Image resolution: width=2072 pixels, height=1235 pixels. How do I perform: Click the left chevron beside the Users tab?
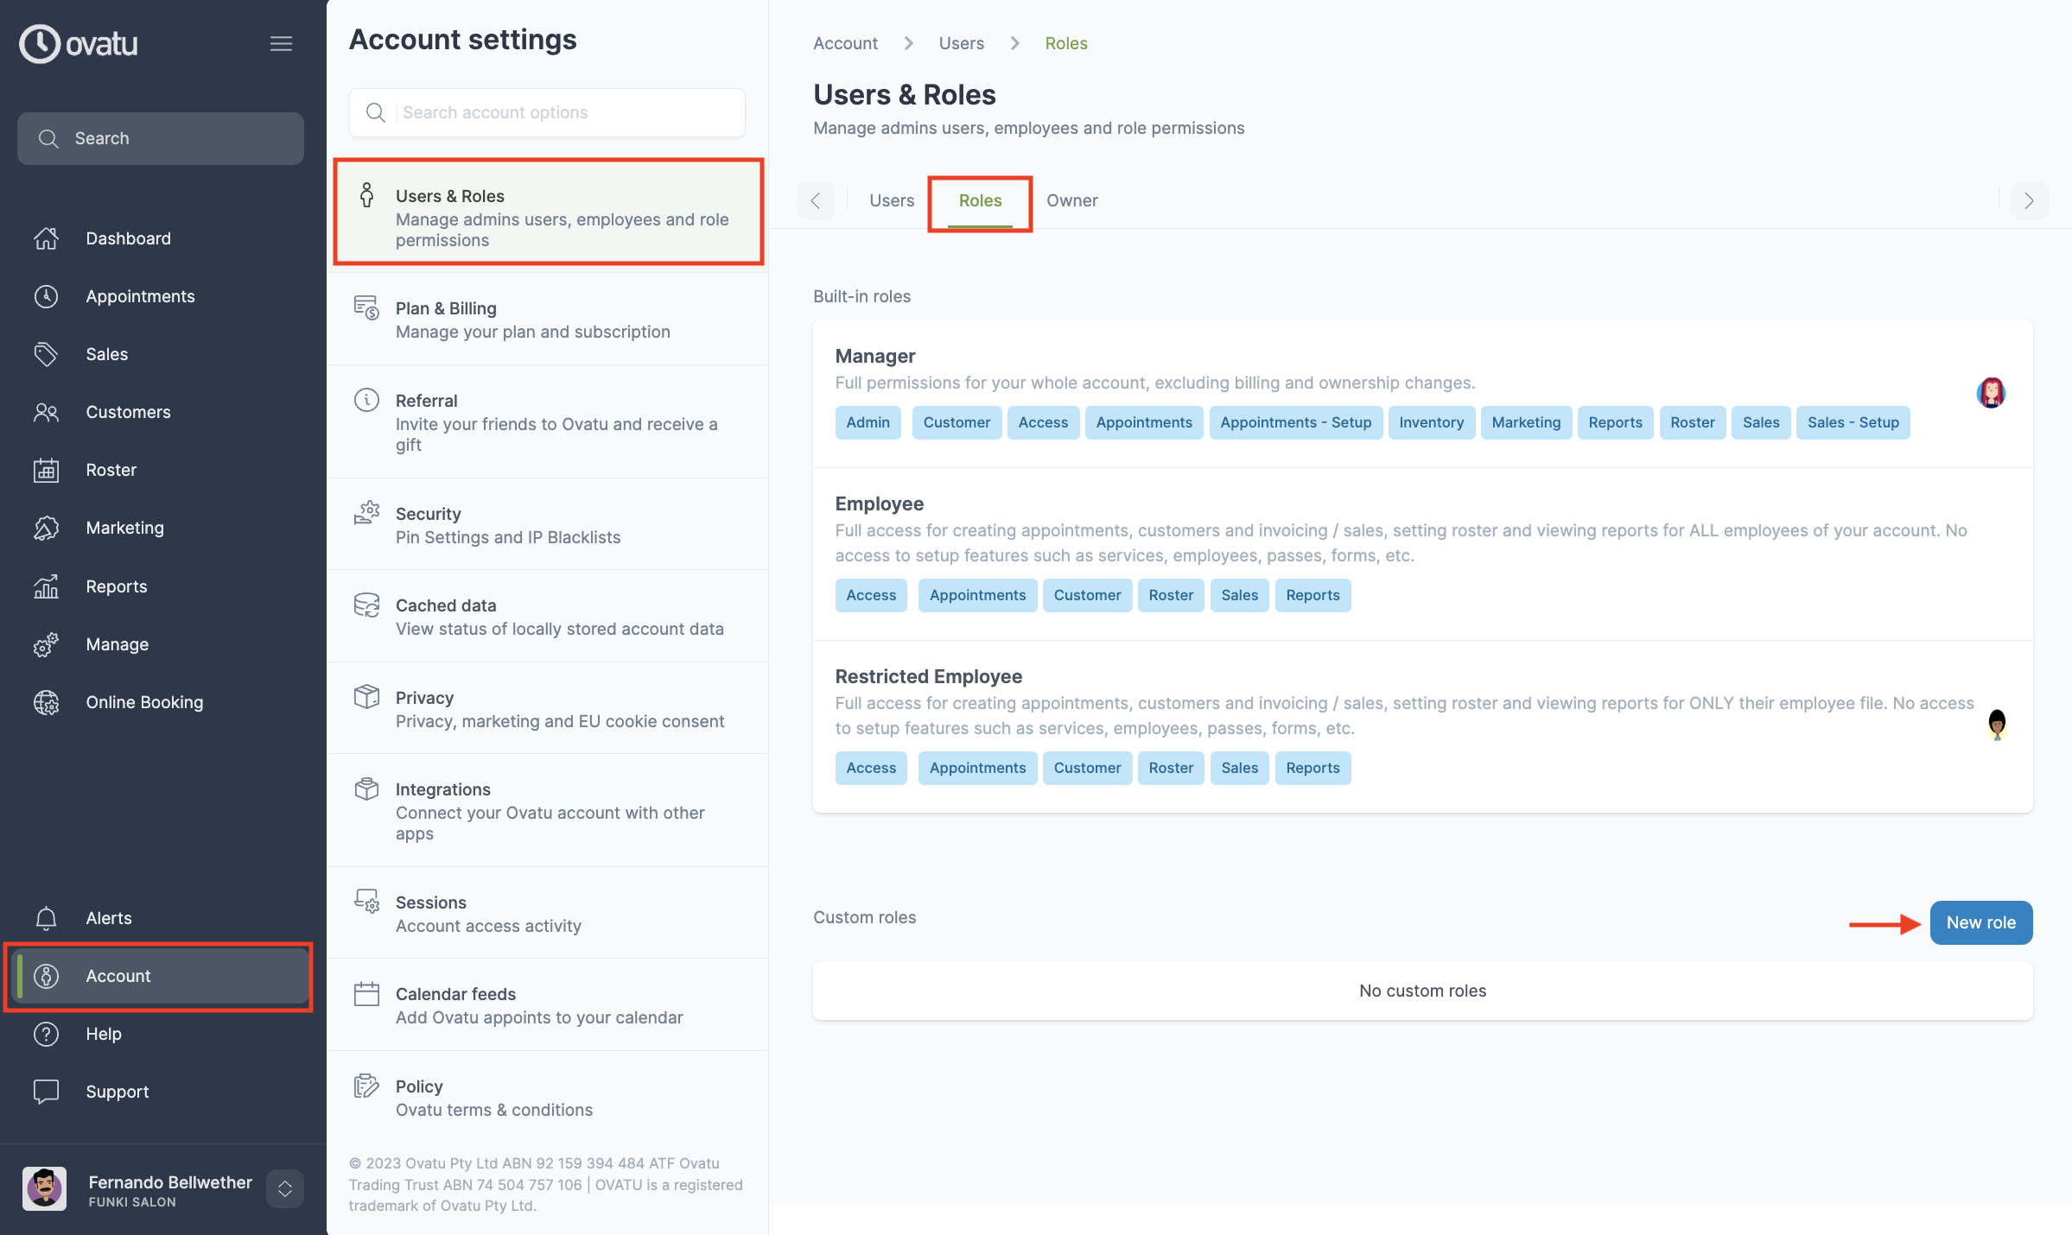816,200
